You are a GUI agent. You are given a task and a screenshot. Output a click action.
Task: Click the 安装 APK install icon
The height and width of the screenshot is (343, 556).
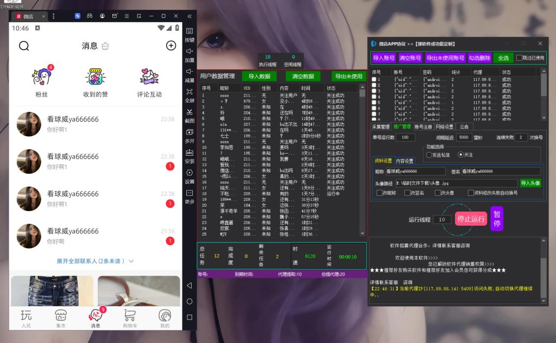pos(189,156)
